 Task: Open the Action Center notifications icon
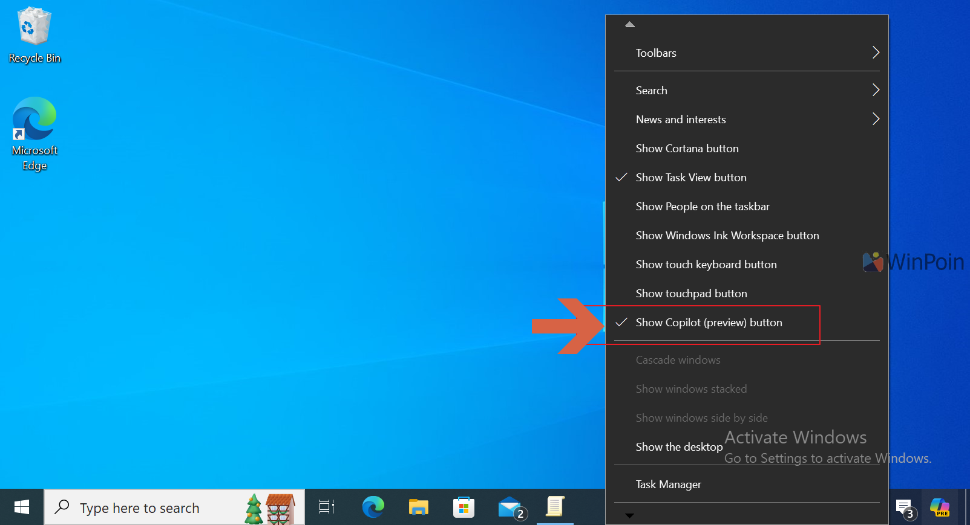pyautogui.click(x=904, y=507)
